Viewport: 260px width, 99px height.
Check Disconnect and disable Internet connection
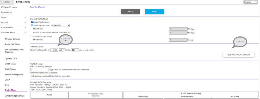(32, 76)
